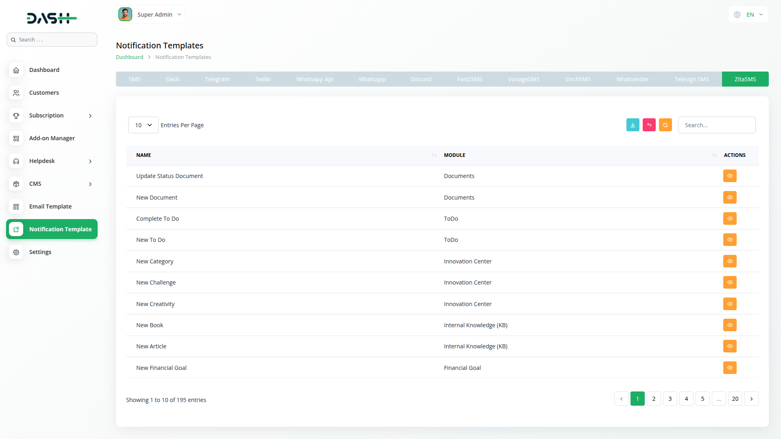View the Update Status Document template via eye icon

tap(730, 176)
